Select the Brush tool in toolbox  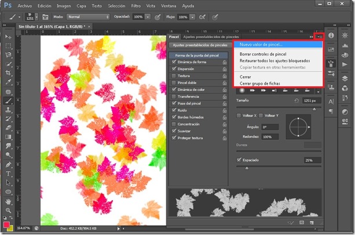[x=9, y=100]
